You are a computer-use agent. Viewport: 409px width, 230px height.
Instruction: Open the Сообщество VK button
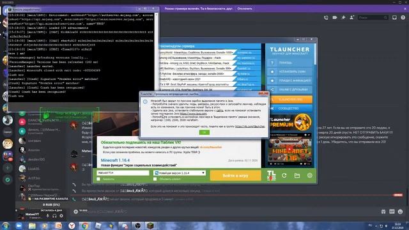tap(289, 108)
